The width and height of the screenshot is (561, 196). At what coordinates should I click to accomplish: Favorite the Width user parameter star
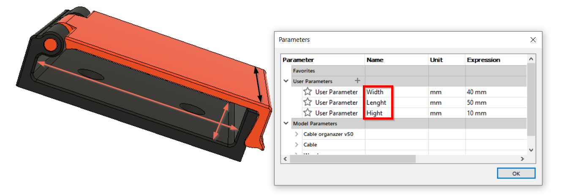click(x=308, y=92)
